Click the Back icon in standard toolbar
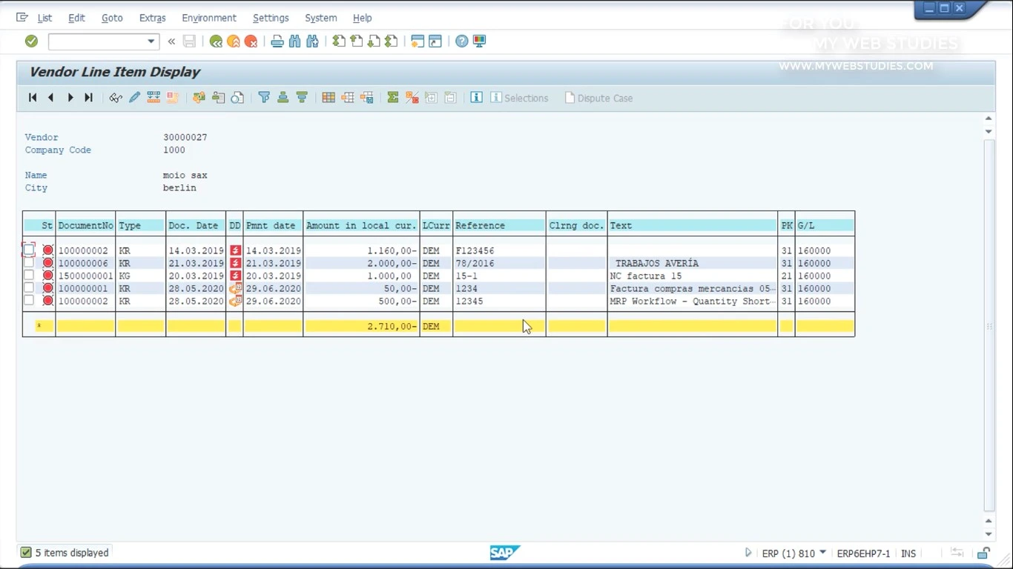1013x569 pixels. click(216, 41)
